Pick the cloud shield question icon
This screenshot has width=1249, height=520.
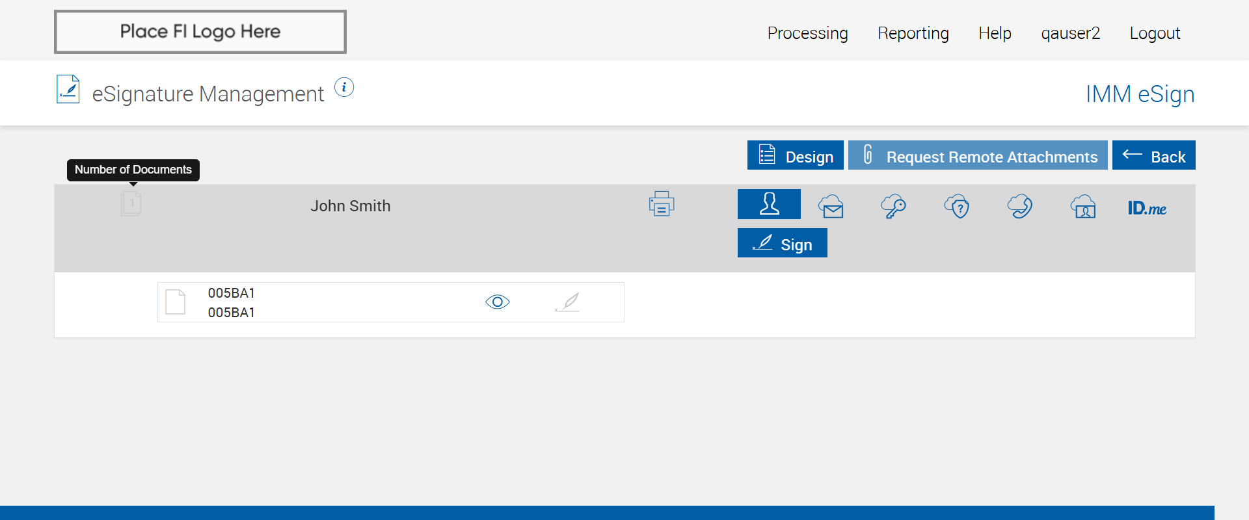[x=957, y=207]
